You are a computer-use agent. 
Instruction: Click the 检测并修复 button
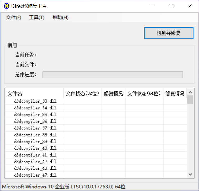(x=169, y=33)
